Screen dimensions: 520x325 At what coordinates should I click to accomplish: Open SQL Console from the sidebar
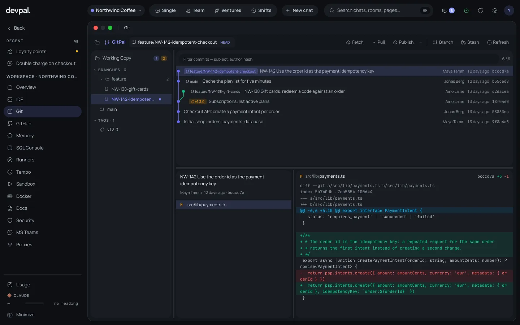[43, 148]
